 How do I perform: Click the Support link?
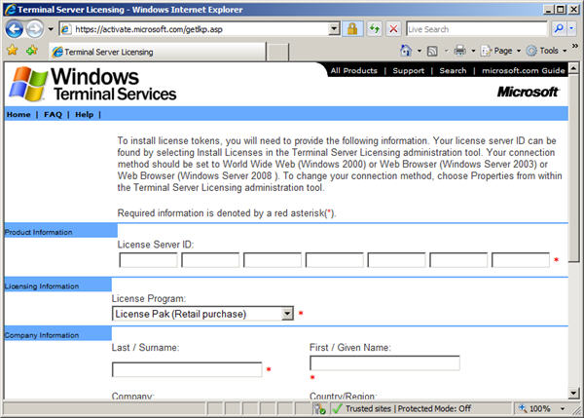408,71
